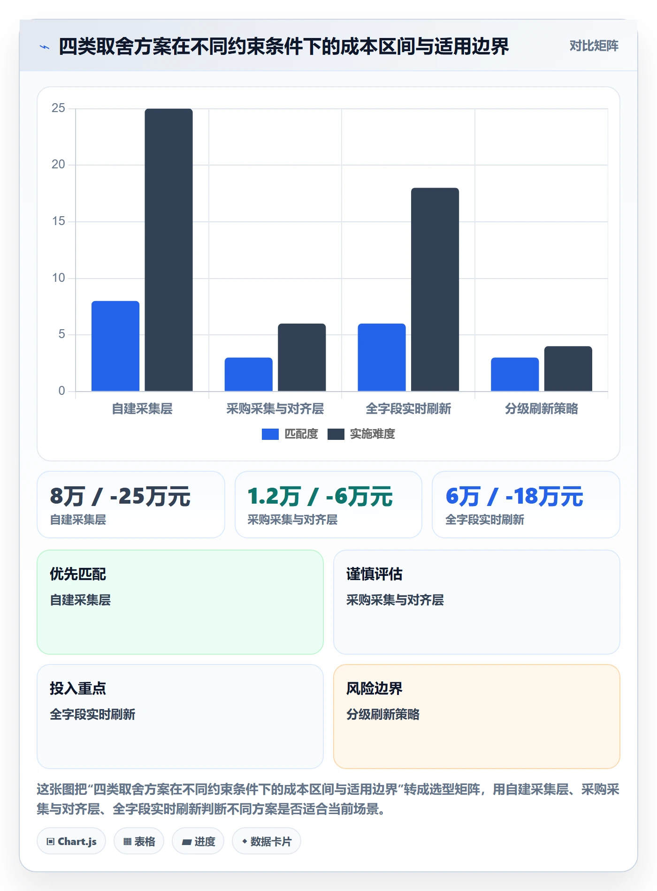Click the y-axis value 15
This screenshot has height=891, width=657.
coord(58,221)
